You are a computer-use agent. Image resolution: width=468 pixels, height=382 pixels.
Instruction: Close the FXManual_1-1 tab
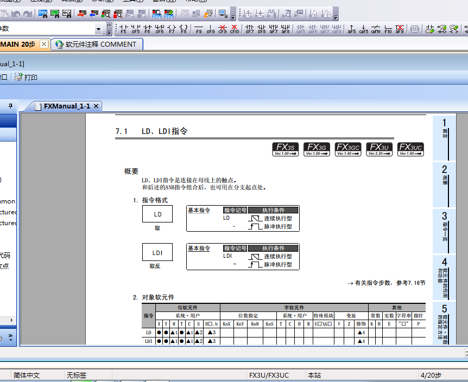click(x=96, y=106)
